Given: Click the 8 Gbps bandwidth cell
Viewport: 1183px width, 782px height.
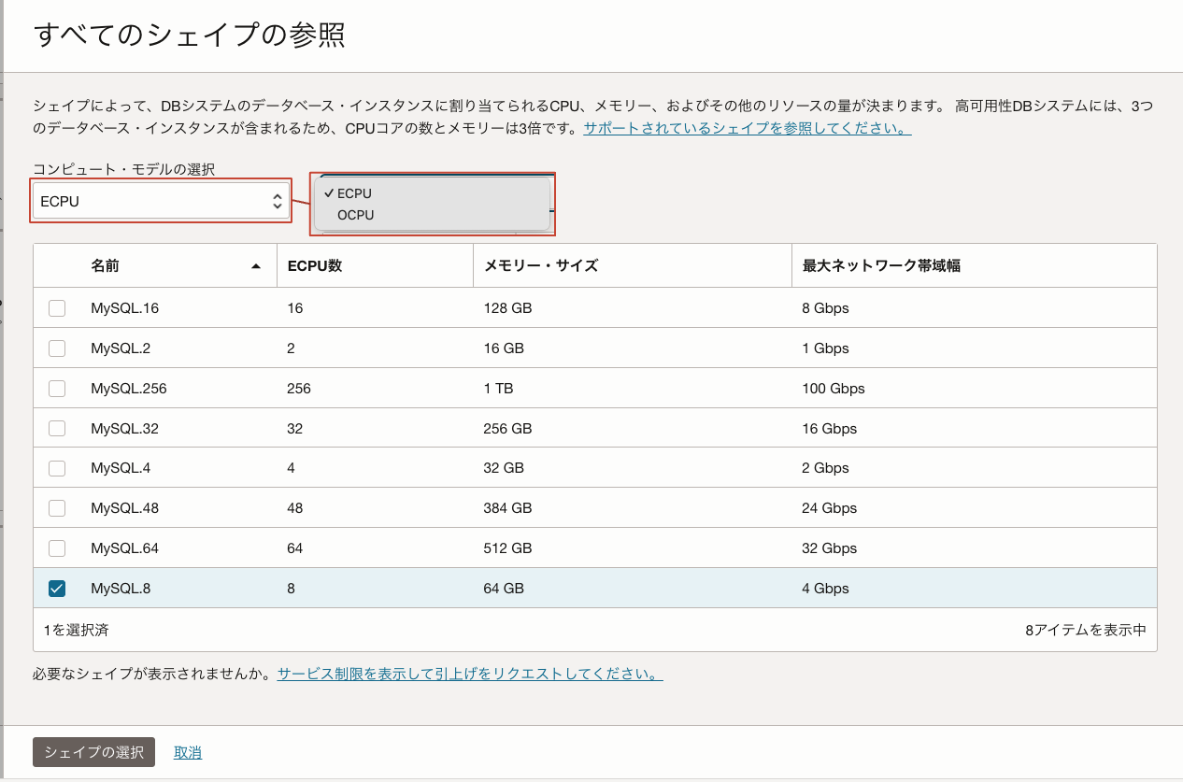Looking at the screenshot, I should pyautogui.click(x=825, y=307).
